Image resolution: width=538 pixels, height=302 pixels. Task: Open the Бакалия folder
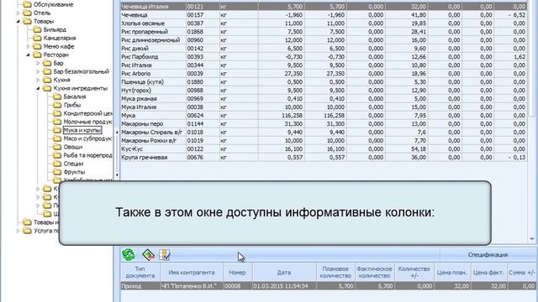(75, 96)
